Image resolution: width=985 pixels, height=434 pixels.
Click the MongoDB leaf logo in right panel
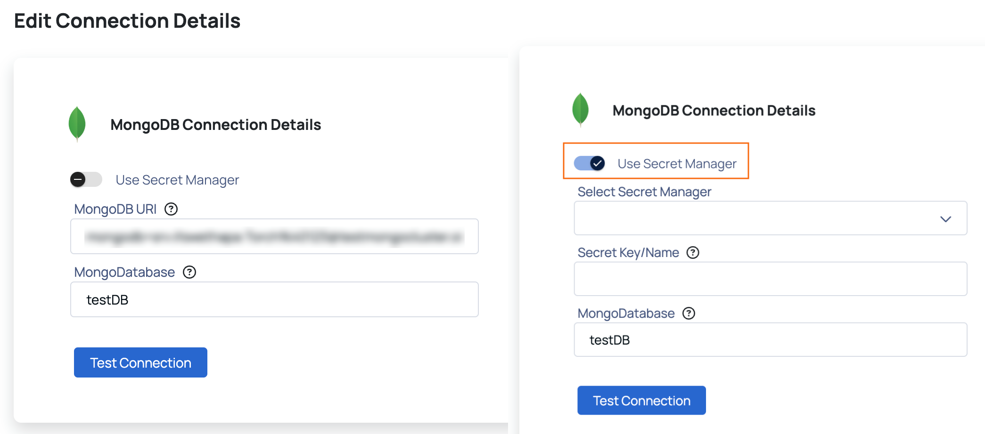tap(580, 110)
